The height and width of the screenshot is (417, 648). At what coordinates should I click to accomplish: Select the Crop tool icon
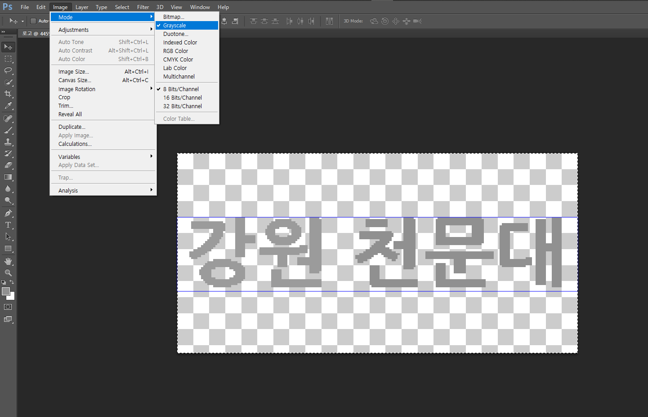point(8,94)
